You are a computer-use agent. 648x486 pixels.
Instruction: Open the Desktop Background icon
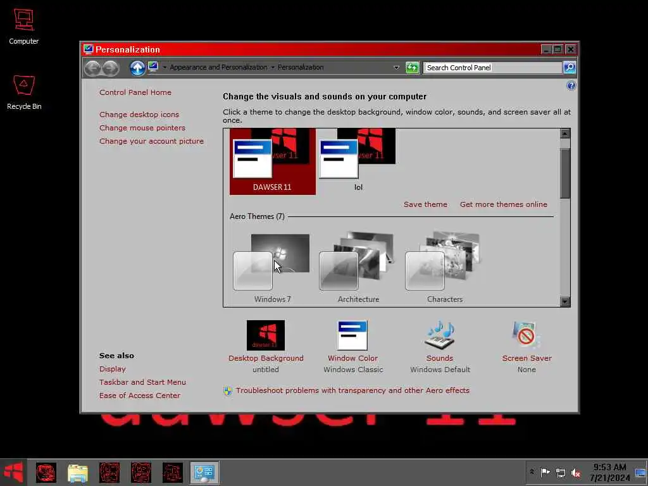(266, 335)
